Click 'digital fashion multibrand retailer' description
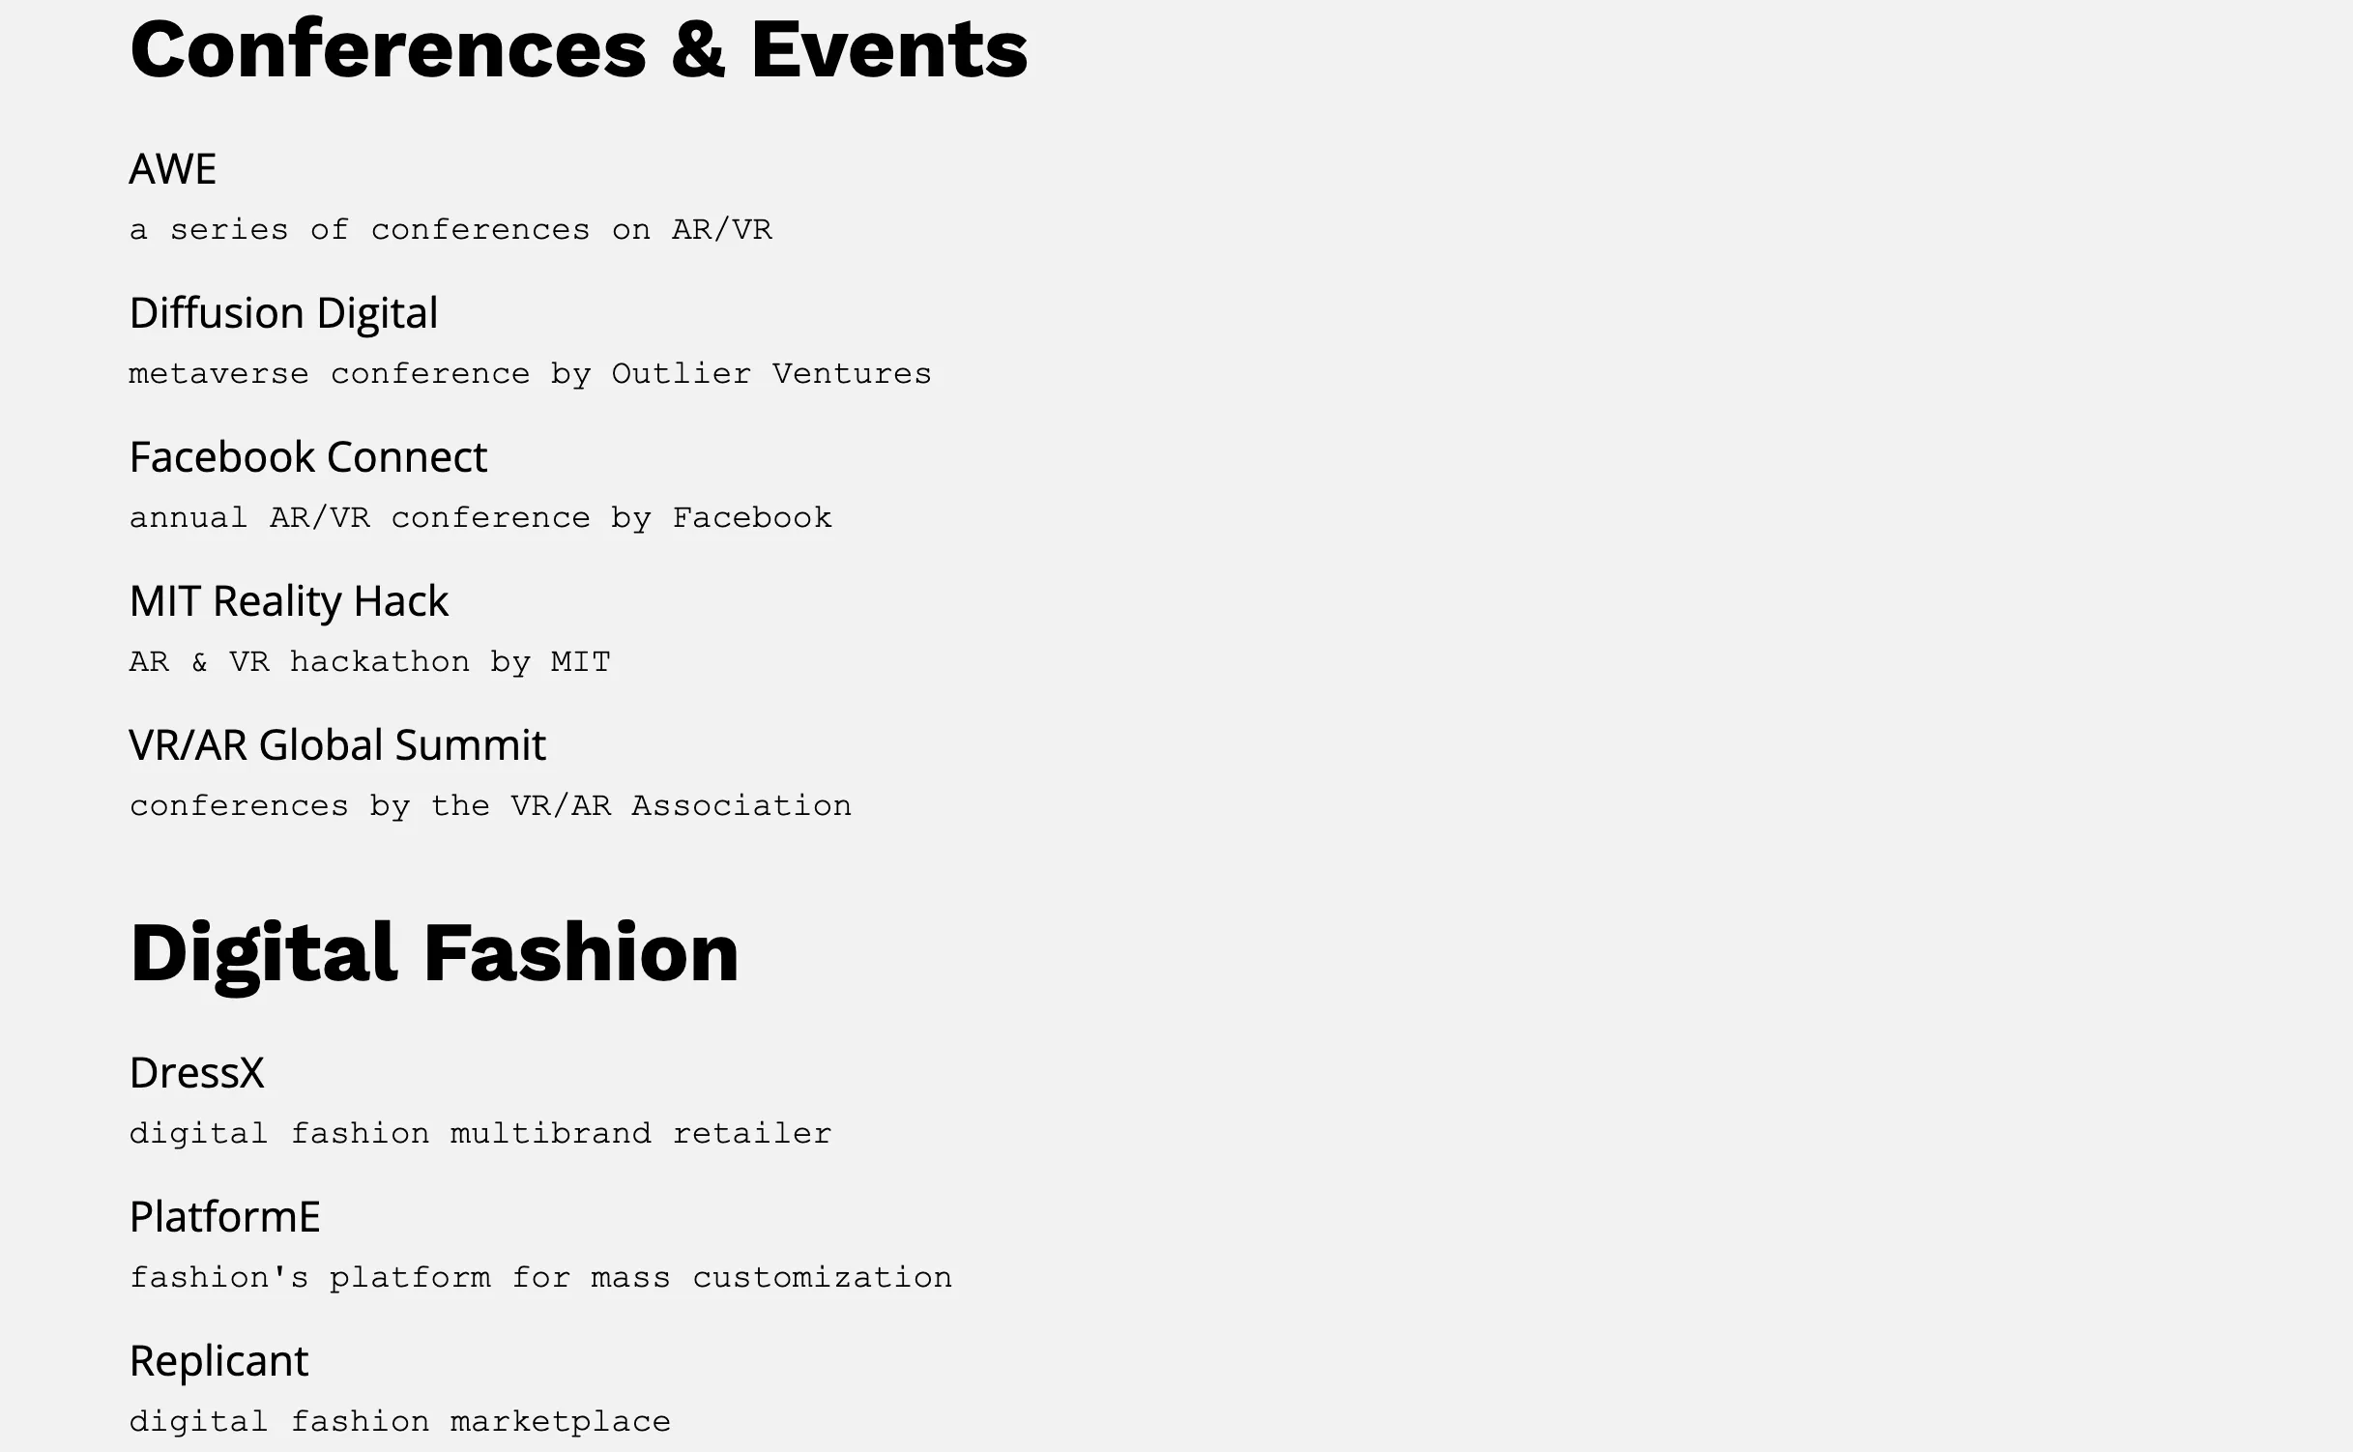This screenshot has width=2353, height=1452. point(480,1134)
